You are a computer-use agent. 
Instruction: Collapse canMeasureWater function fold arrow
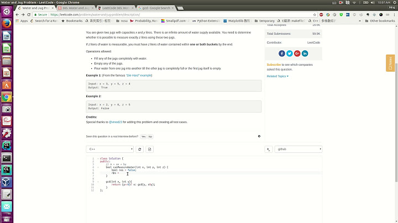coord(98,167)
